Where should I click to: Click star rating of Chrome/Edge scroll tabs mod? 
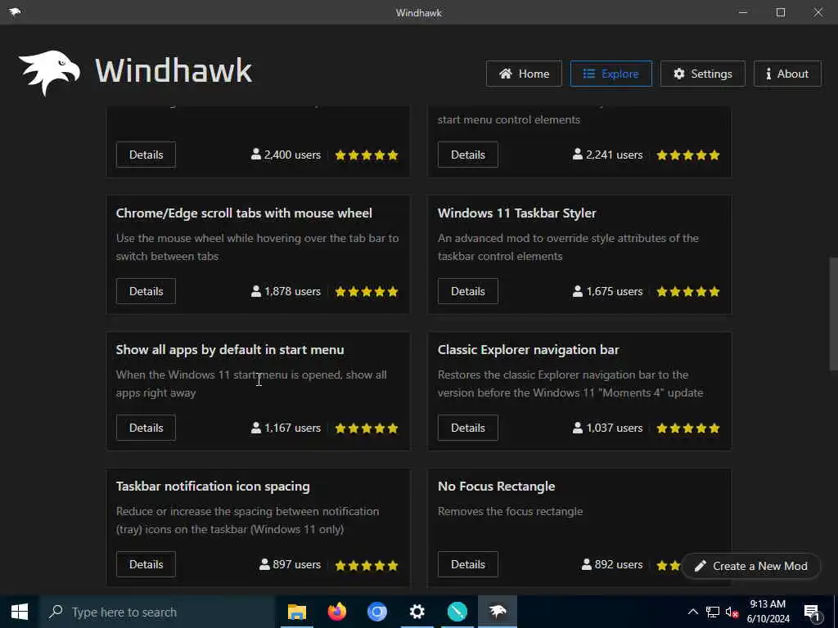[367, 292]
